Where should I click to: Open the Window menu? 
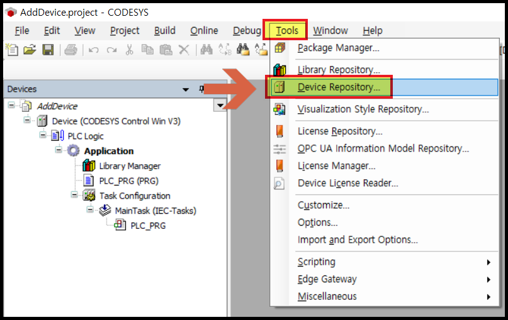tap(330, 31)
